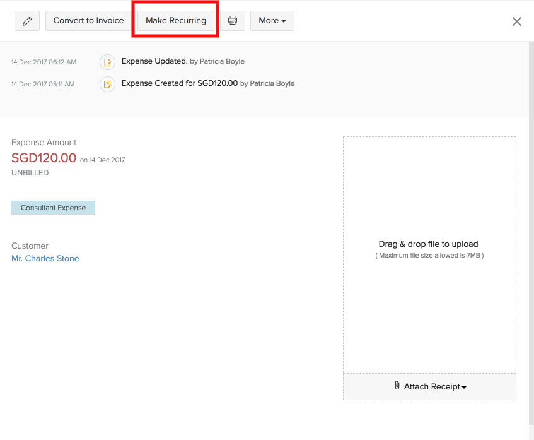Click the Convert to Invoice button
This screenshot has width=534, height=440.
point(88,21)
